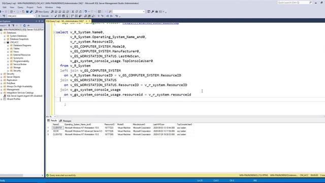The width and height of the screenshot is (325, 183).
Task: Click the toolbox icon in top toolbar
Action: click(x=157, y=12)
